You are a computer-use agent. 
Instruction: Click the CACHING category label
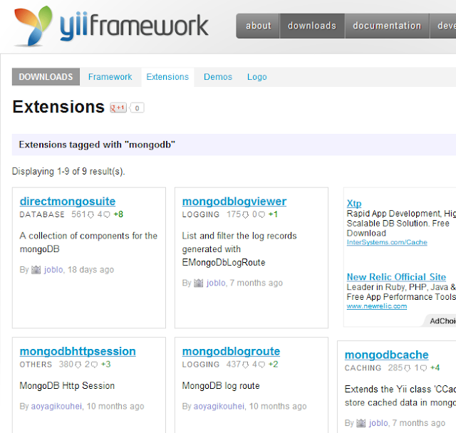363,368
